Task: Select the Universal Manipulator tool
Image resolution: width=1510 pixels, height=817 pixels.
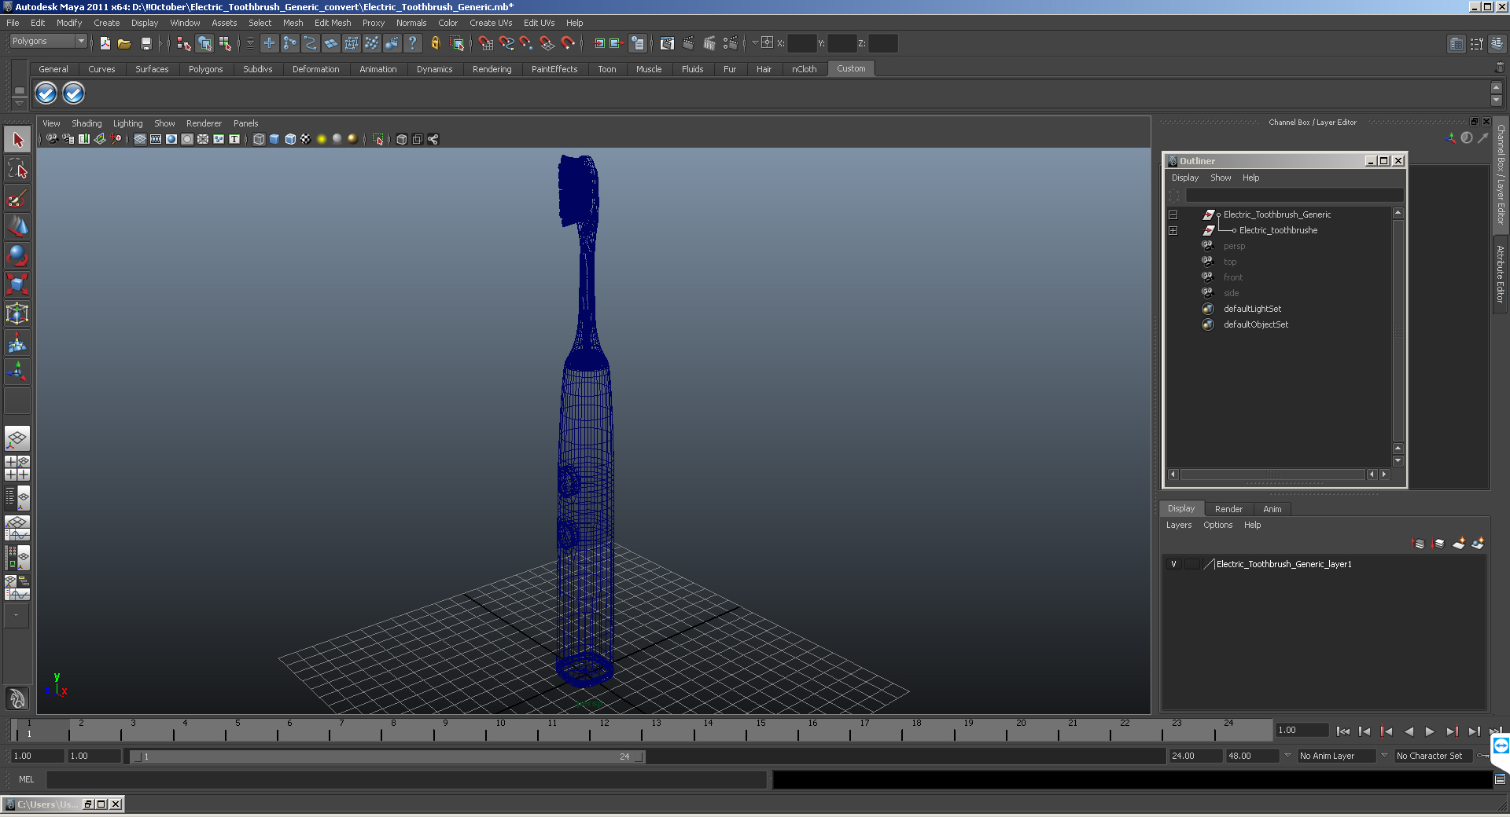Action: point(17,313)
